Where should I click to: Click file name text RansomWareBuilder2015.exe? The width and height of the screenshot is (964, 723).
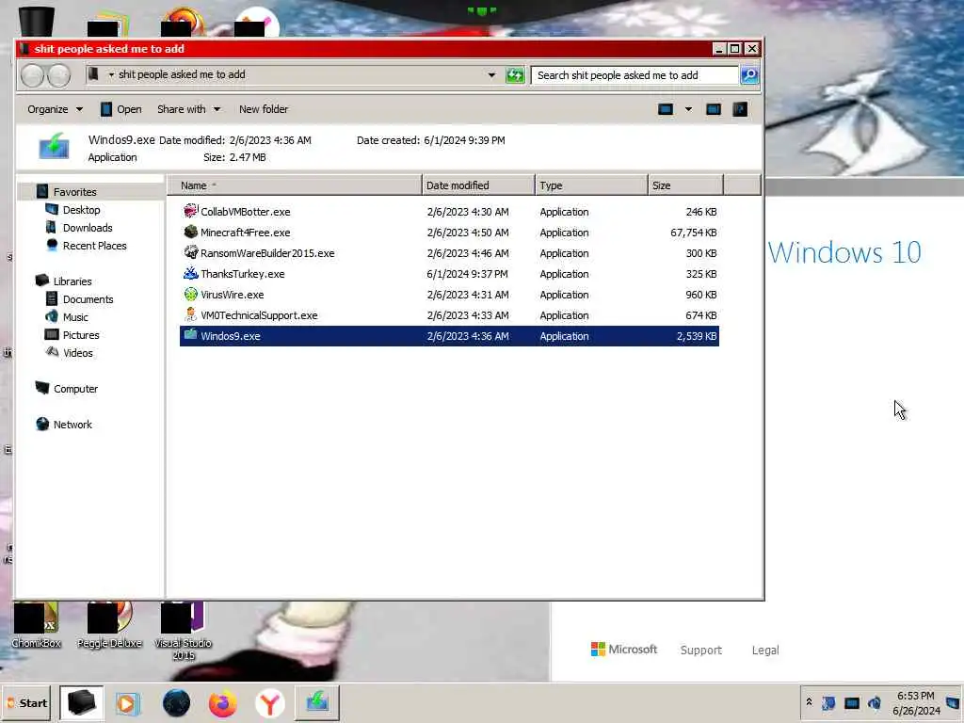tap(267, 253)
